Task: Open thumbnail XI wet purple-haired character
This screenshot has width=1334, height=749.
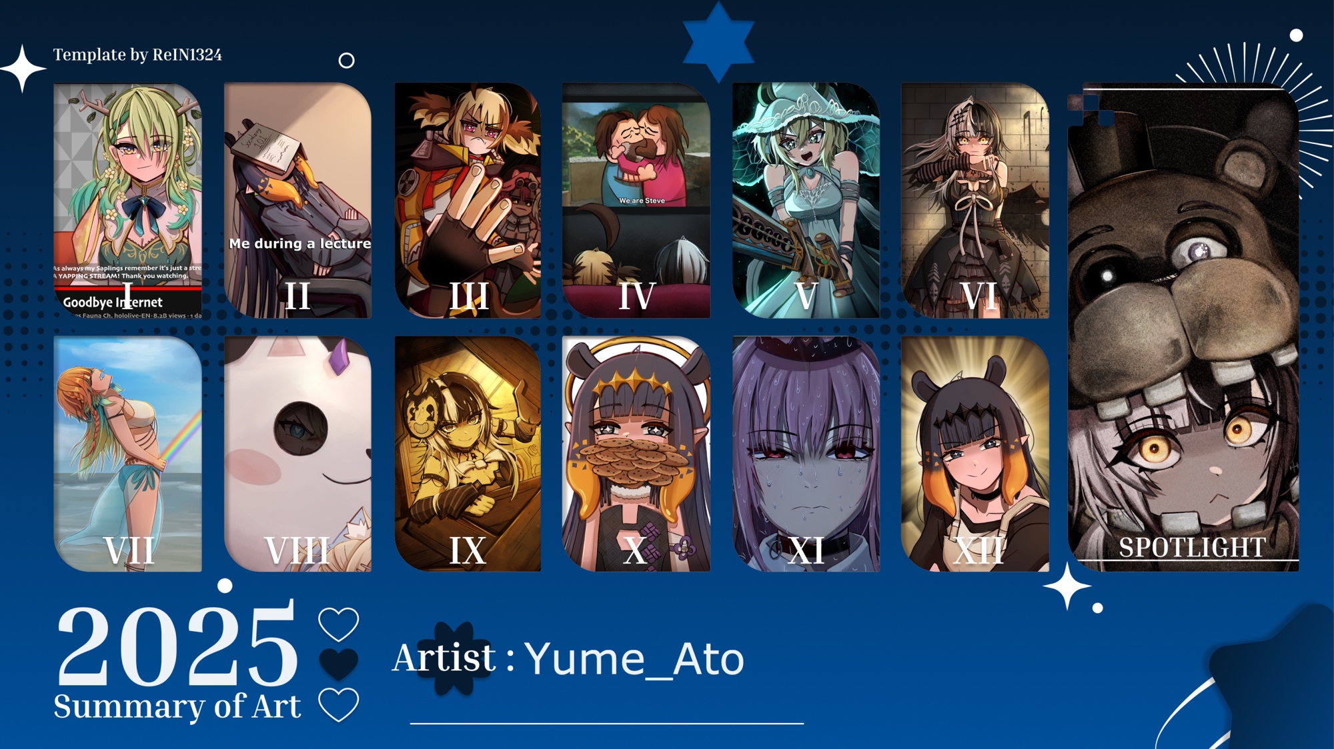Action: coord(806,454)
